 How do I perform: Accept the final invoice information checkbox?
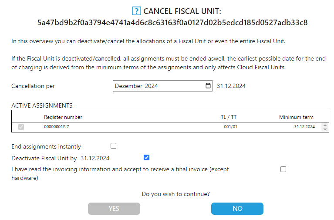pos(283,169)
